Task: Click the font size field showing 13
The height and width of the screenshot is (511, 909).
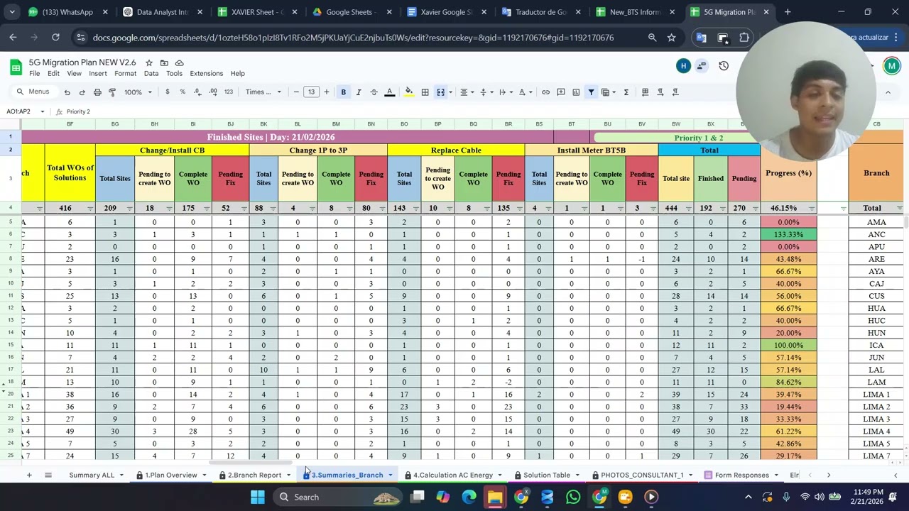Action: click(x=311, y=92)
